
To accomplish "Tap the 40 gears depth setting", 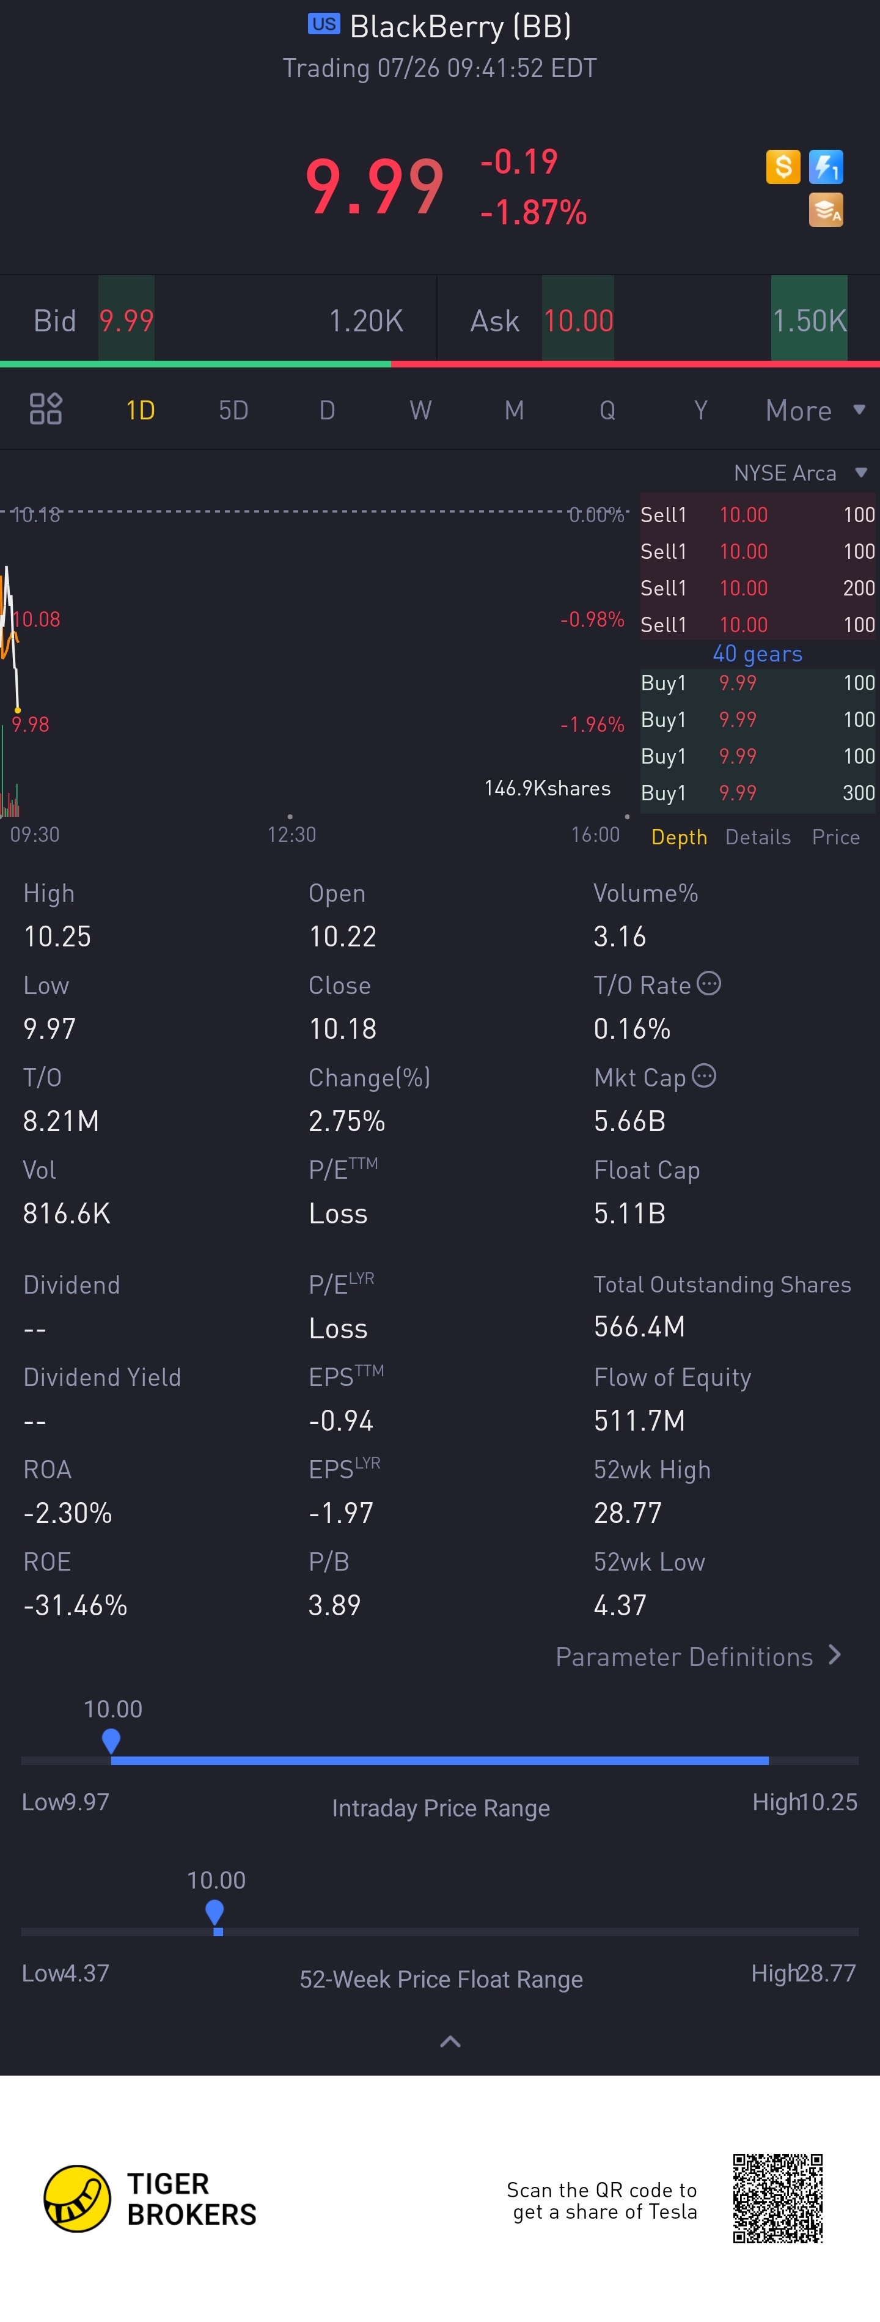I will 758,654.
